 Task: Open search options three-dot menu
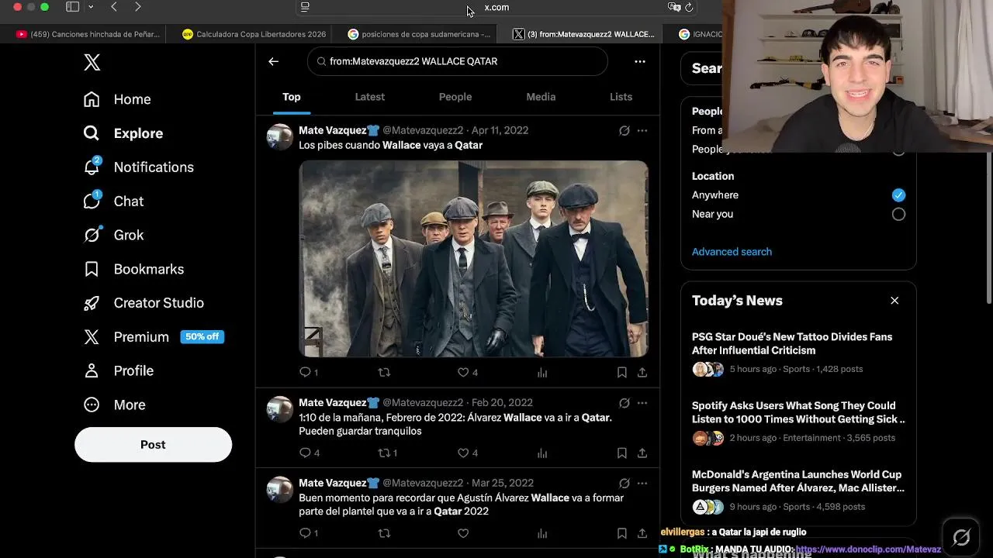[x=640, y=61]
